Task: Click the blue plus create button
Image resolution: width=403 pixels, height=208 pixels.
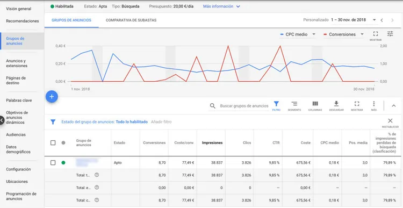Action: [52, 96]
